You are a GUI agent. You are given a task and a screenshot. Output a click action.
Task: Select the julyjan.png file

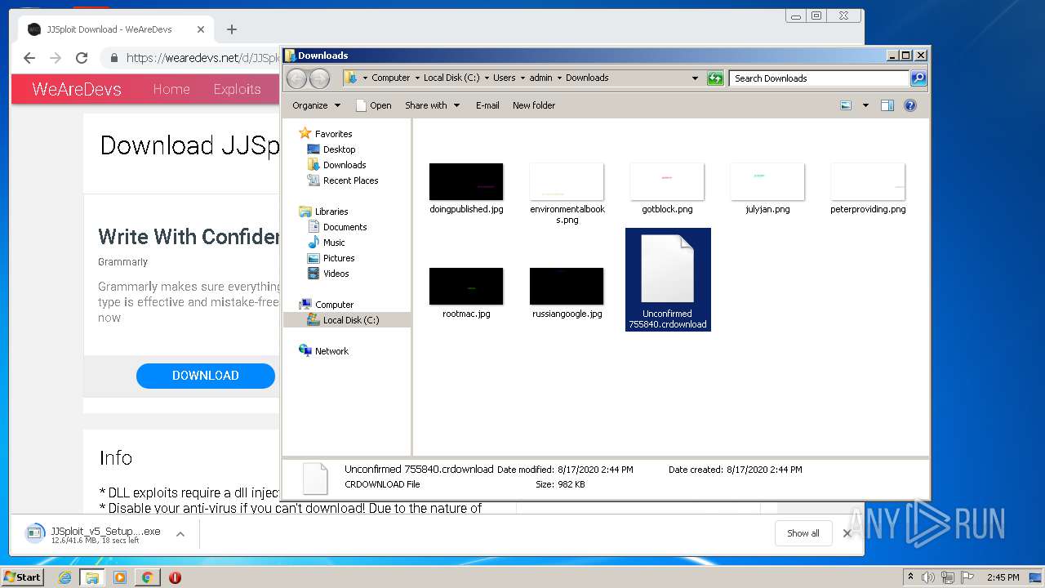click(767, 189)
